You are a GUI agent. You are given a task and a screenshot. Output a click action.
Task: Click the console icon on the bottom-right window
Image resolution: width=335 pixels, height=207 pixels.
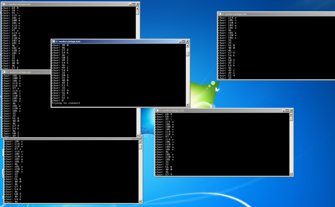157,111
